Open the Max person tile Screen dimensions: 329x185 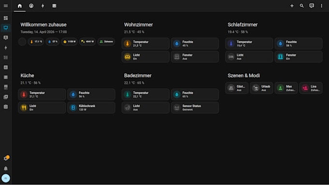(x=286, y=88)
